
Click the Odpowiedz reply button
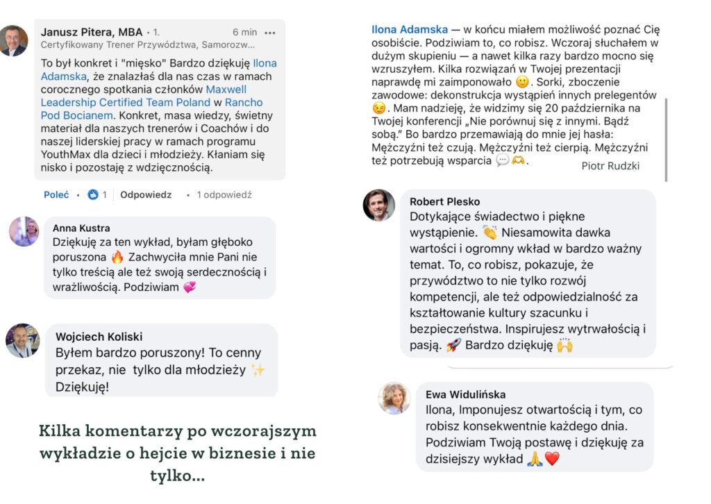point(146,195)
